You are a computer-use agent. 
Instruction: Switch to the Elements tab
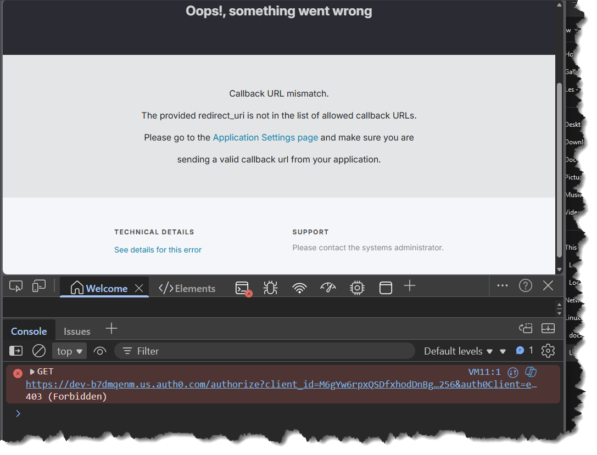point(187,288)
